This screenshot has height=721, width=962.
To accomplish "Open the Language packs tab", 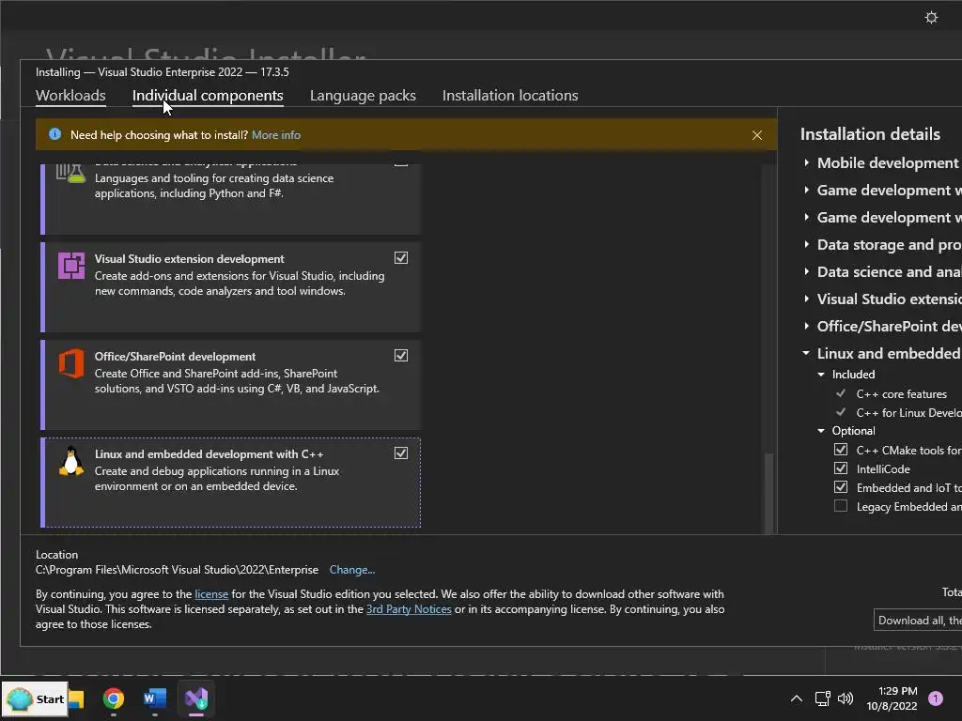I will click(x=363, y=96).
